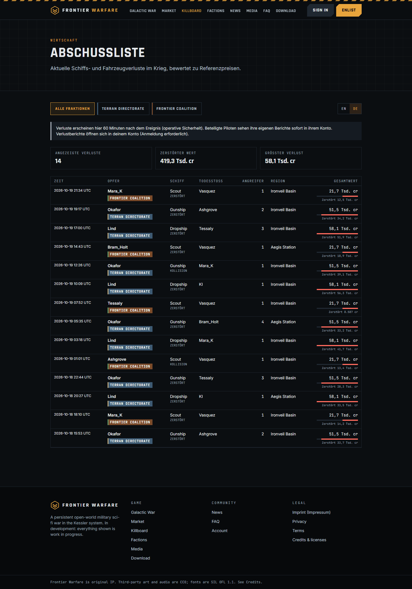Open Terms link in footer
Screen dimensions: 412x589
coord(298,531)
